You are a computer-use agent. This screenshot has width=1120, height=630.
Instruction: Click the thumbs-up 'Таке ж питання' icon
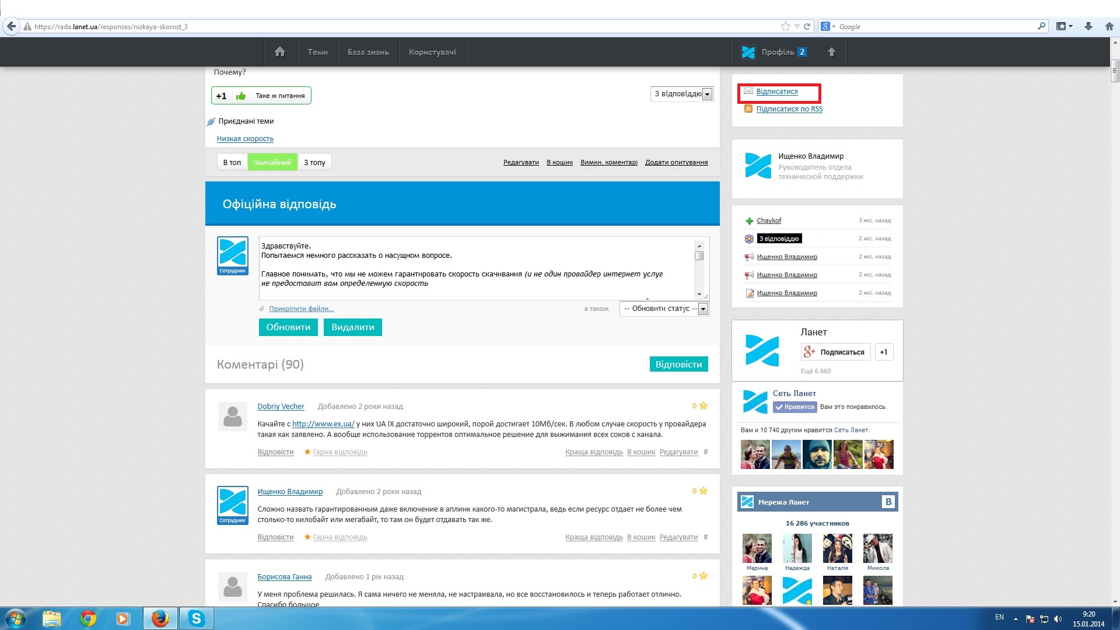[241, 96]
